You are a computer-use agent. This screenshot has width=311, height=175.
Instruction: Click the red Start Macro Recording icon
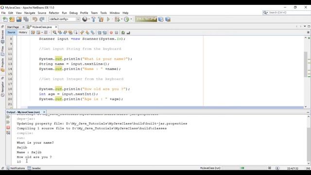point(111,33)
